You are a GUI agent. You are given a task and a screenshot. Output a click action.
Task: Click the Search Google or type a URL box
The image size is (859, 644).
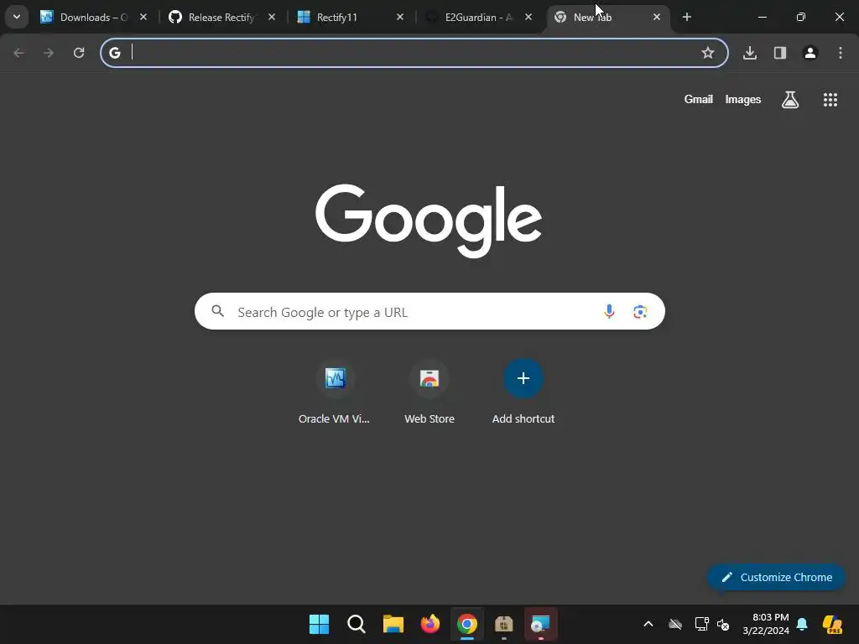pos(429,312)
